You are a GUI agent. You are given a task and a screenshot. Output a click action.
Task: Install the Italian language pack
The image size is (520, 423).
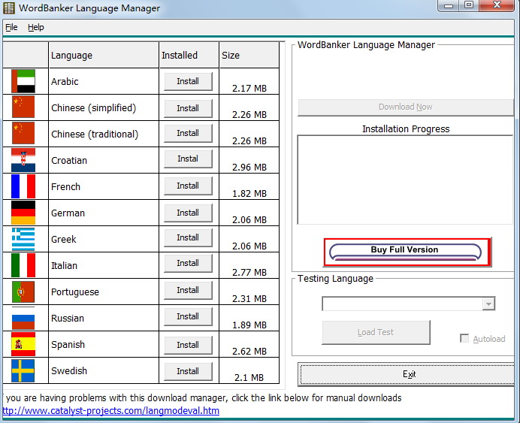click(x=188, y=263)
